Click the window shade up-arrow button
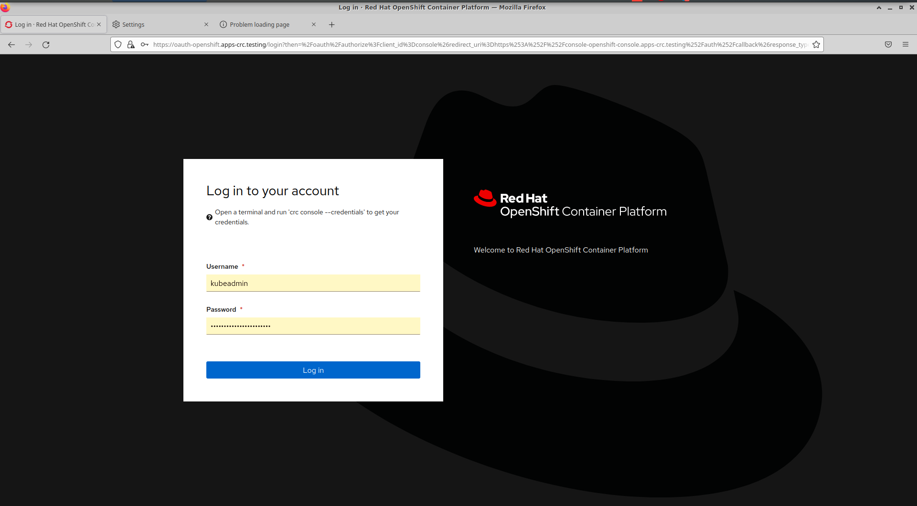917x506 pixels. (879, 7)
